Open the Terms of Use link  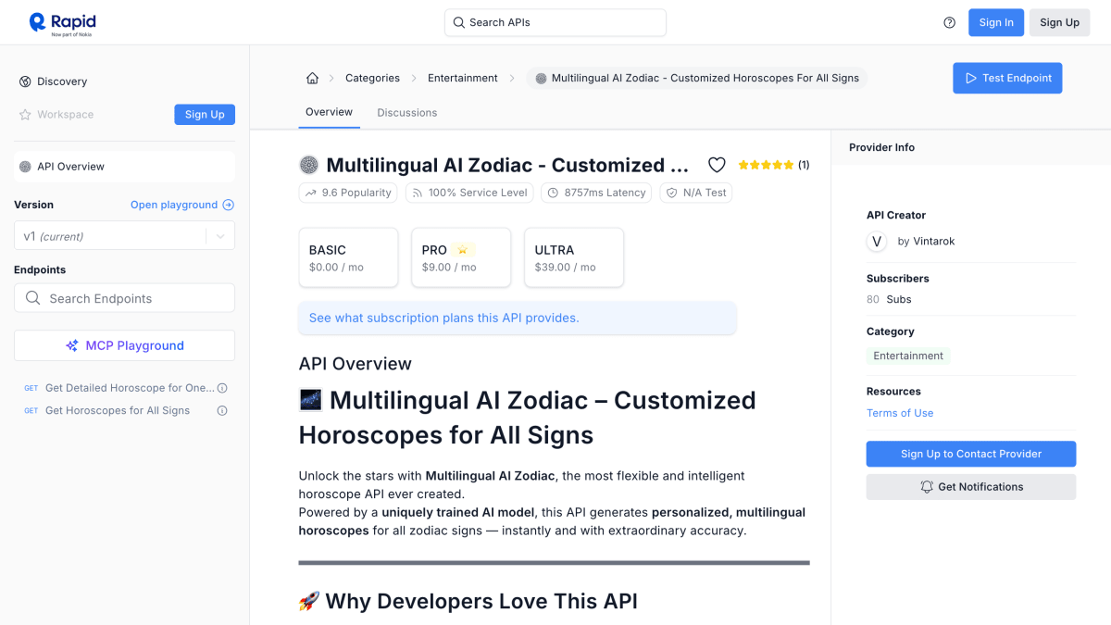pos(900,413)
